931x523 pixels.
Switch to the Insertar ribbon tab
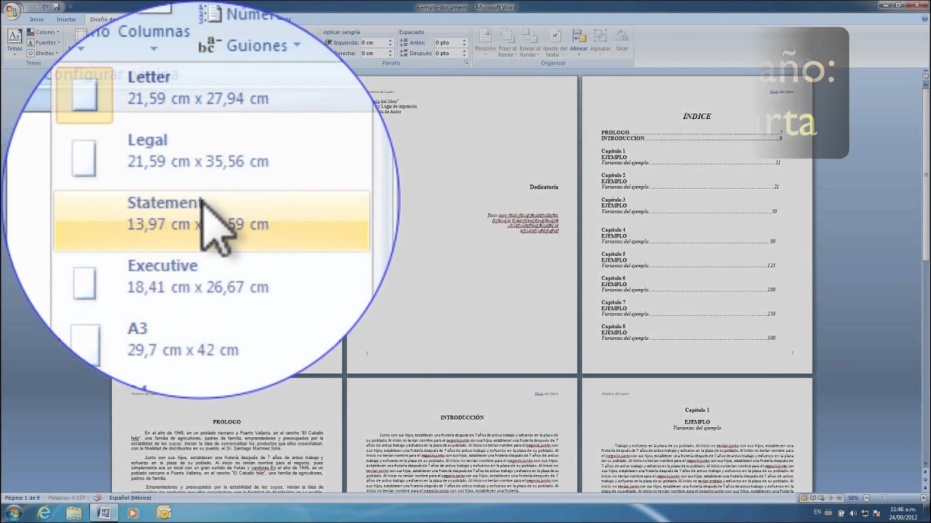(x=66, y=20)
